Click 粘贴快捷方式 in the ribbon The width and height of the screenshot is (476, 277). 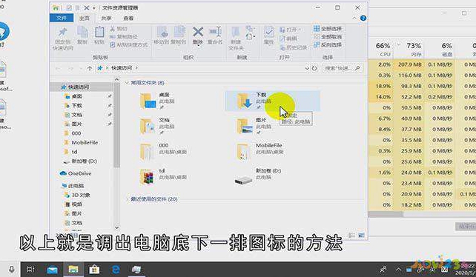pyautogui.click(x=129, y=45)
